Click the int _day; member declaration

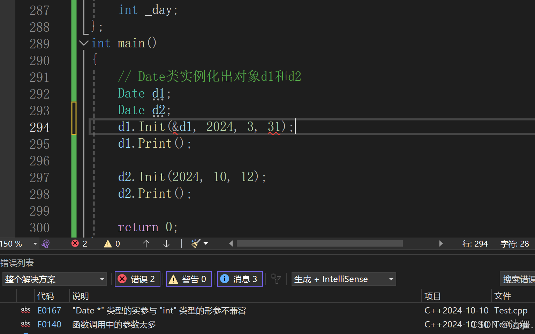(x=148, y=10)
